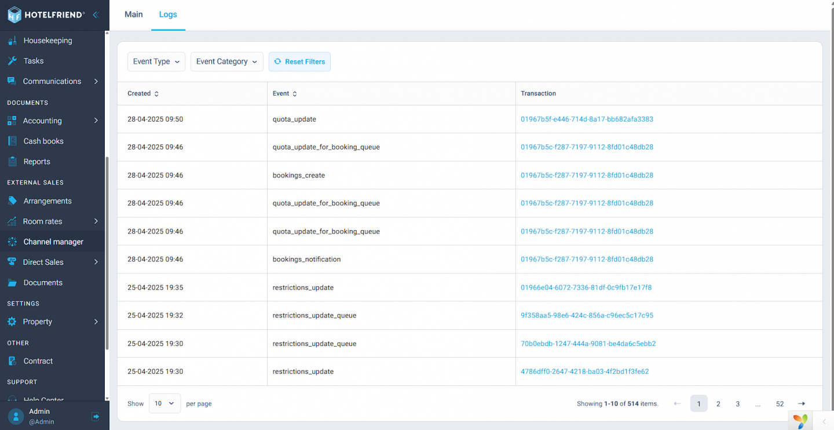Screen dimensions: 834x430
Task: Click the quota_update event cell
Action: [x=392, y=119]
